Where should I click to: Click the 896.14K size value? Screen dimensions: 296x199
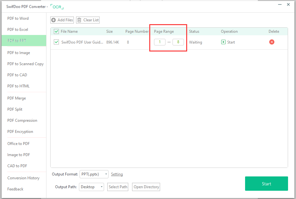(x=113, y=42)
